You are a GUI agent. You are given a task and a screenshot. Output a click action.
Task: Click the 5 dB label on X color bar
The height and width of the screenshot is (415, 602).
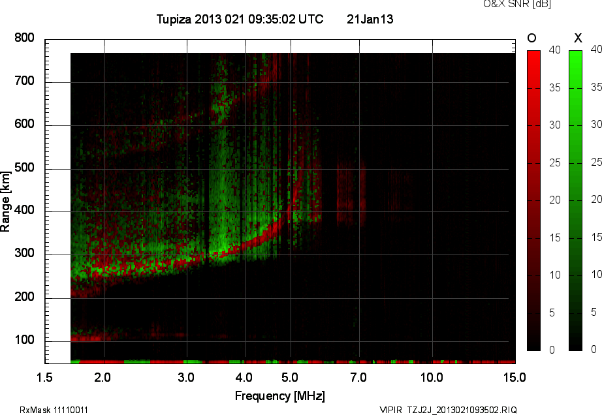point(594,312)
